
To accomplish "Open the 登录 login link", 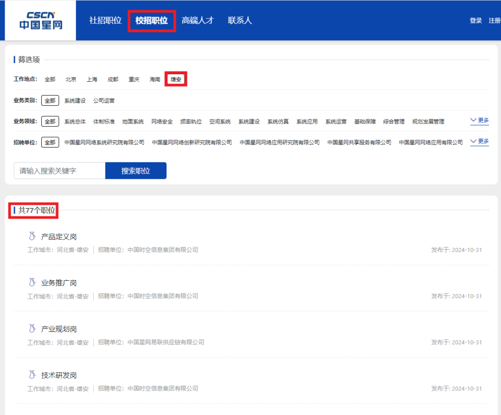I will (475, 21).
